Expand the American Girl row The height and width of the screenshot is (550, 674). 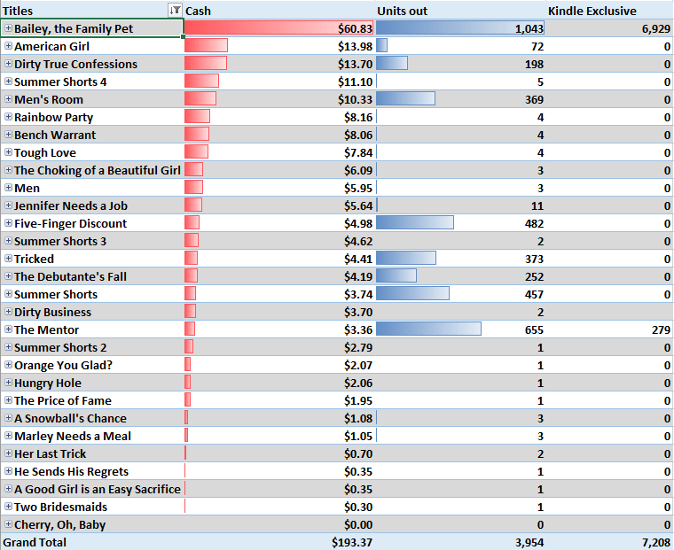(x=8, y=46)
